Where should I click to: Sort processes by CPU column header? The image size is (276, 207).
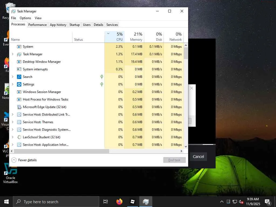[x=115, y=37]
